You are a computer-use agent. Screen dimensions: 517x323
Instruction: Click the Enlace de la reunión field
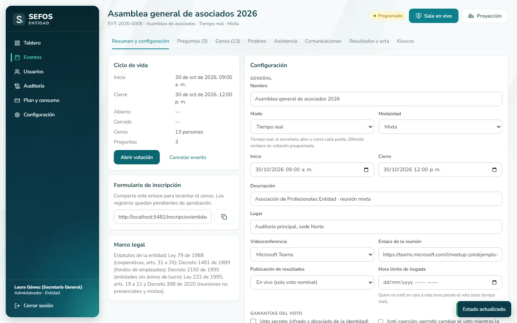click(x=440, y=254)
